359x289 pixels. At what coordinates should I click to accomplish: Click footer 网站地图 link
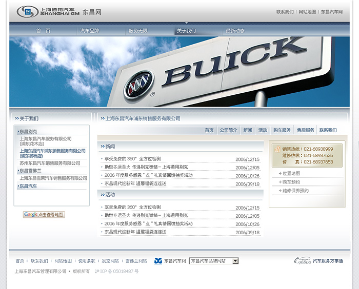[x=63, y=261]
